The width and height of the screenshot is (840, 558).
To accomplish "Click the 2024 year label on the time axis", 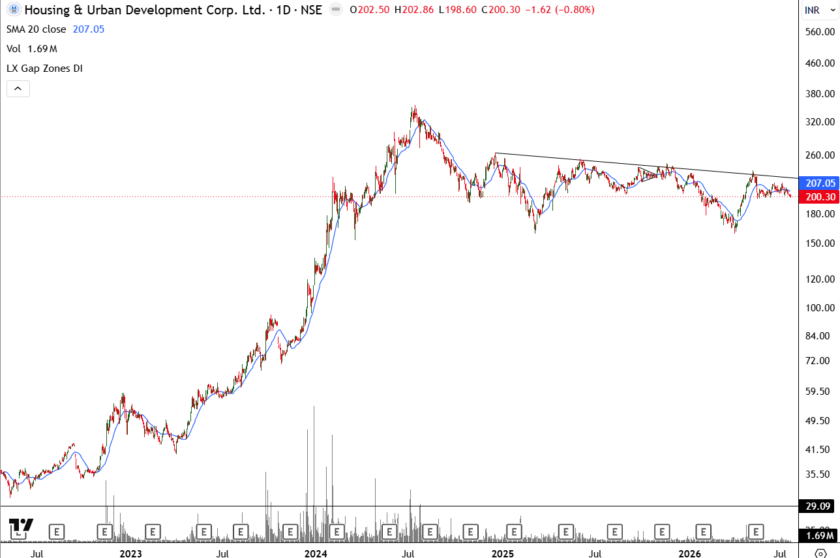I will tap(316, 554).
